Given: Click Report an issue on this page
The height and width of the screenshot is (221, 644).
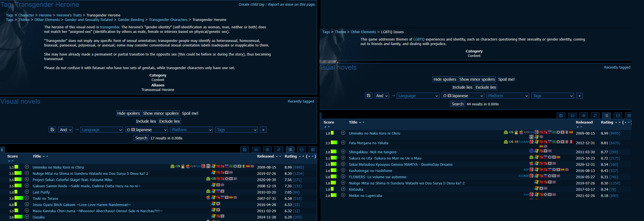Looking at the screenshot, I should pyautogui.click(x=292, y=5).
